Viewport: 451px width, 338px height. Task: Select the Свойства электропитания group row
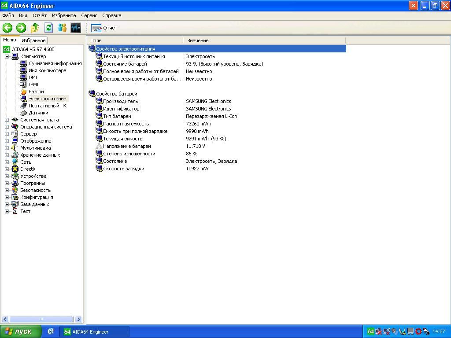[217, 49]
